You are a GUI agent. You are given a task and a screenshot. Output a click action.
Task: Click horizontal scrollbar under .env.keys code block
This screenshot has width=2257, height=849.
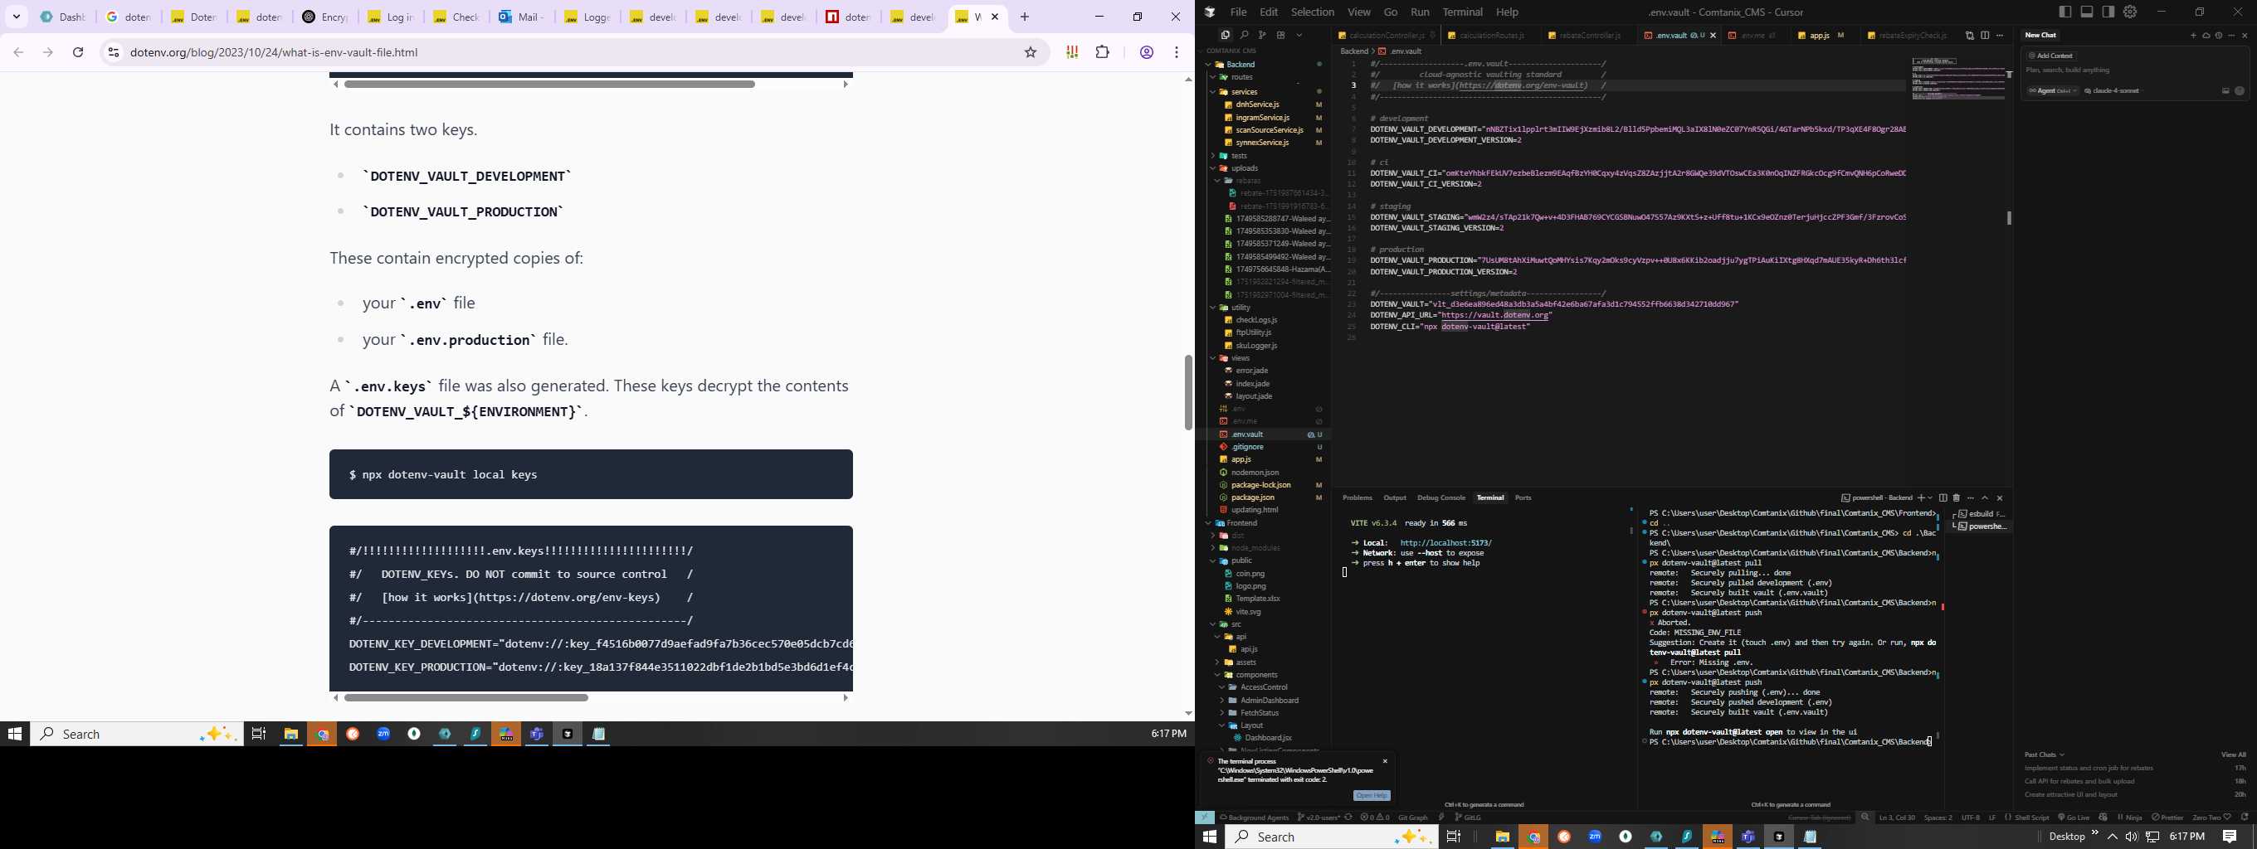(466, 697)
